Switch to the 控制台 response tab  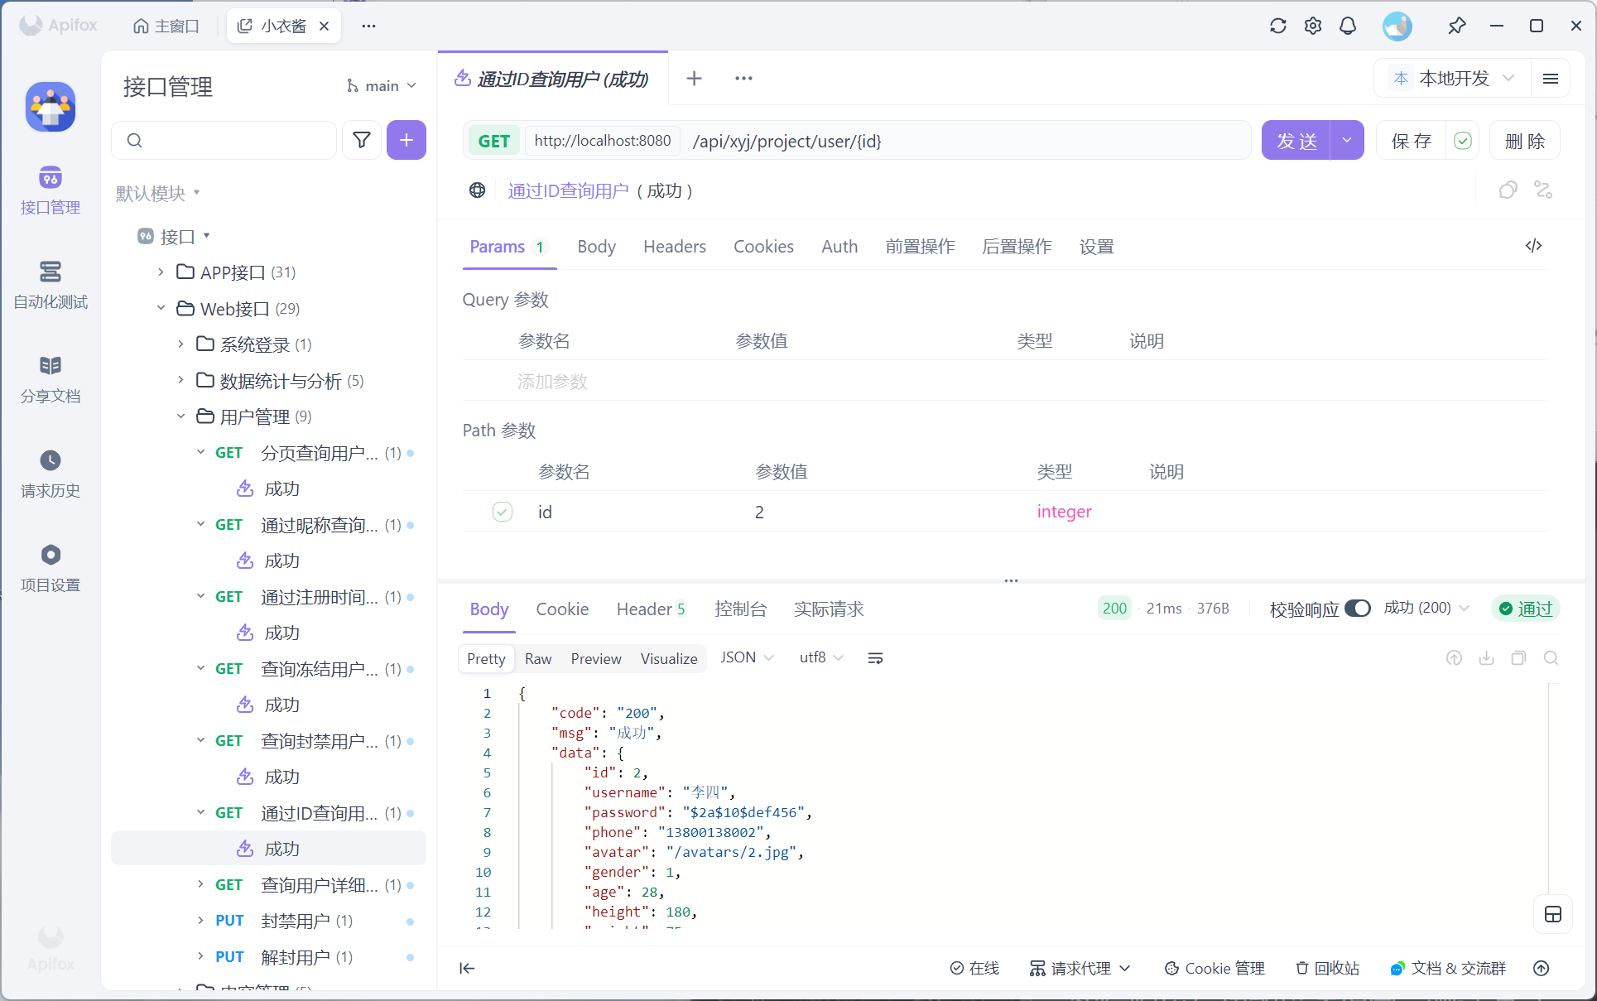[740, 609]
